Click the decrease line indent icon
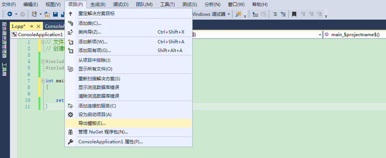 [275, 14]
